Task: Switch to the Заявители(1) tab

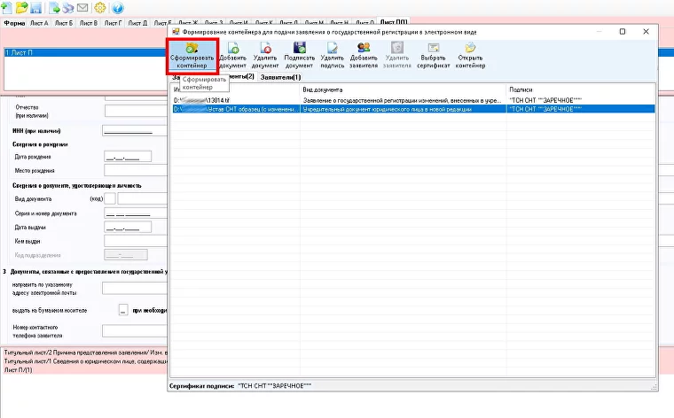Action: click(x=280, y=77)
